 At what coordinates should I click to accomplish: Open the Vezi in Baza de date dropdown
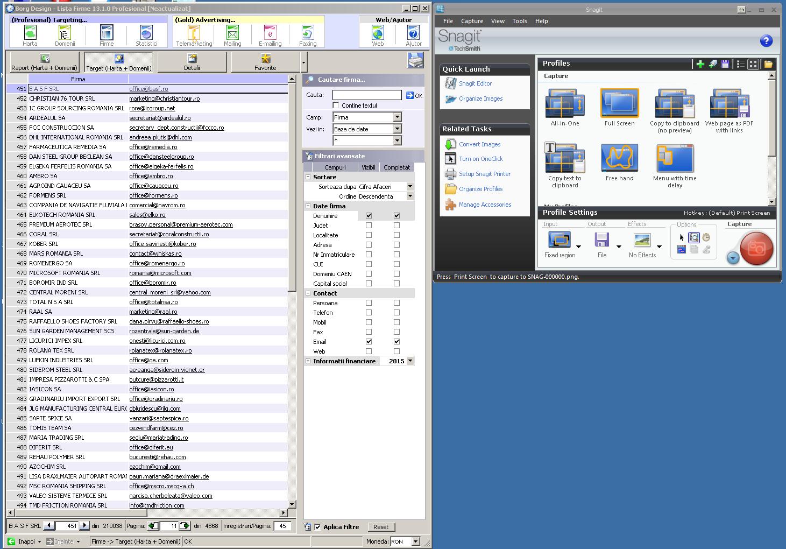click(397, 129)
